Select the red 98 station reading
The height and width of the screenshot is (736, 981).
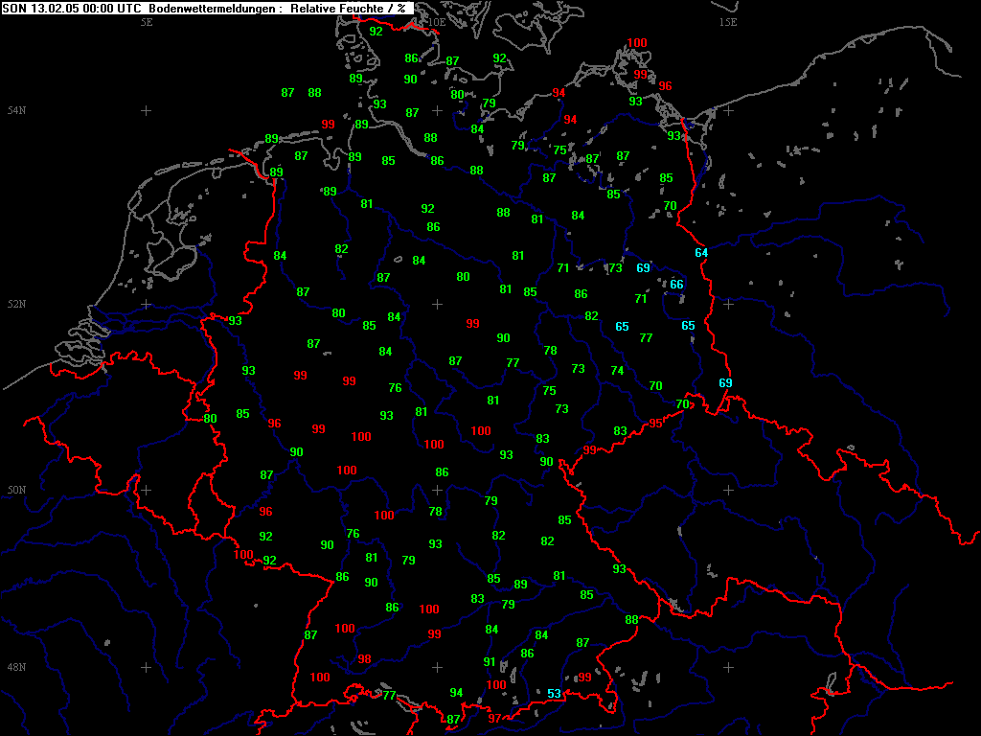tap(364, 658)
